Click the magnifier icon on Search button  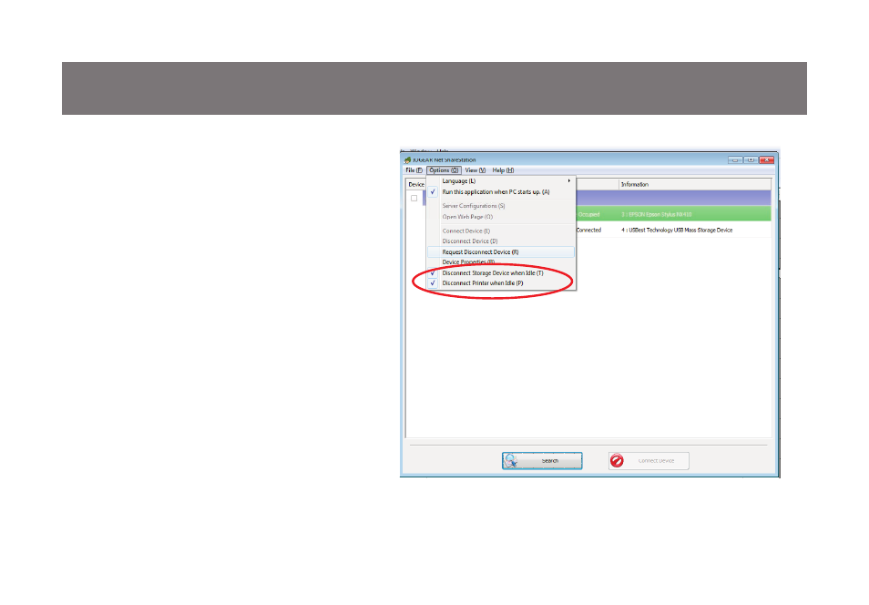(x=511, y=461)
